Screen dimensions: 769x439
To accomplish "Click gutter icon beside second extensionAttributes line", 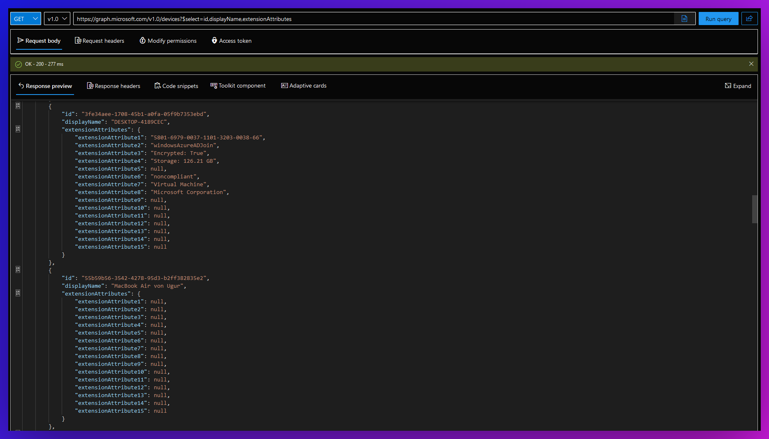I will tap(18, 293).
